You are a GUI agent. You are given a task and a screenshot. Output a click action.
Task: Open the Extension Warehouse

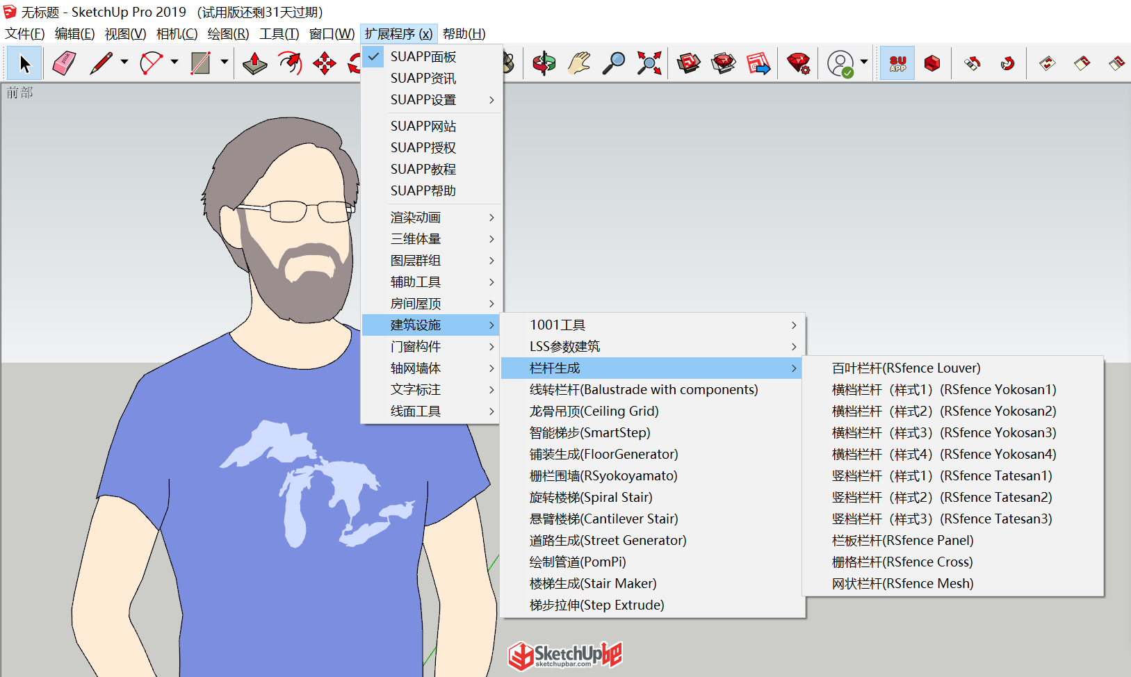tap(724, 63)
